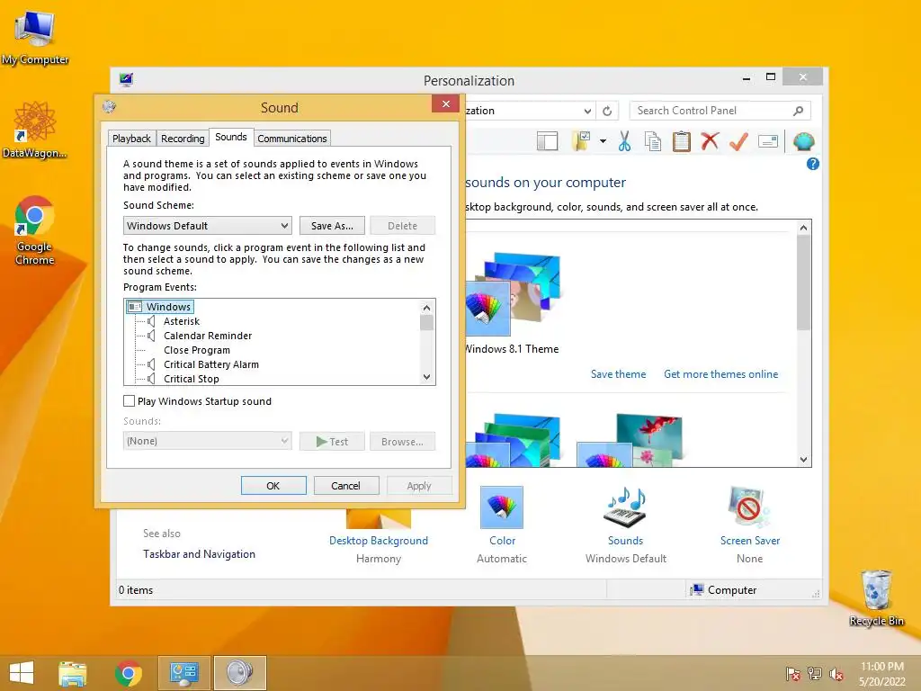The height and width of the screenshot is (691, 921).
Task: Switch to the Communications tab
Action: pyautogui.click(x=292, y=139)
